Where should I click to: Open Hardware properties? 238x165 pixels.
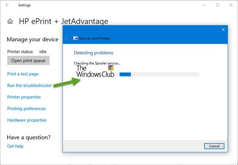(x=27, y=120)
